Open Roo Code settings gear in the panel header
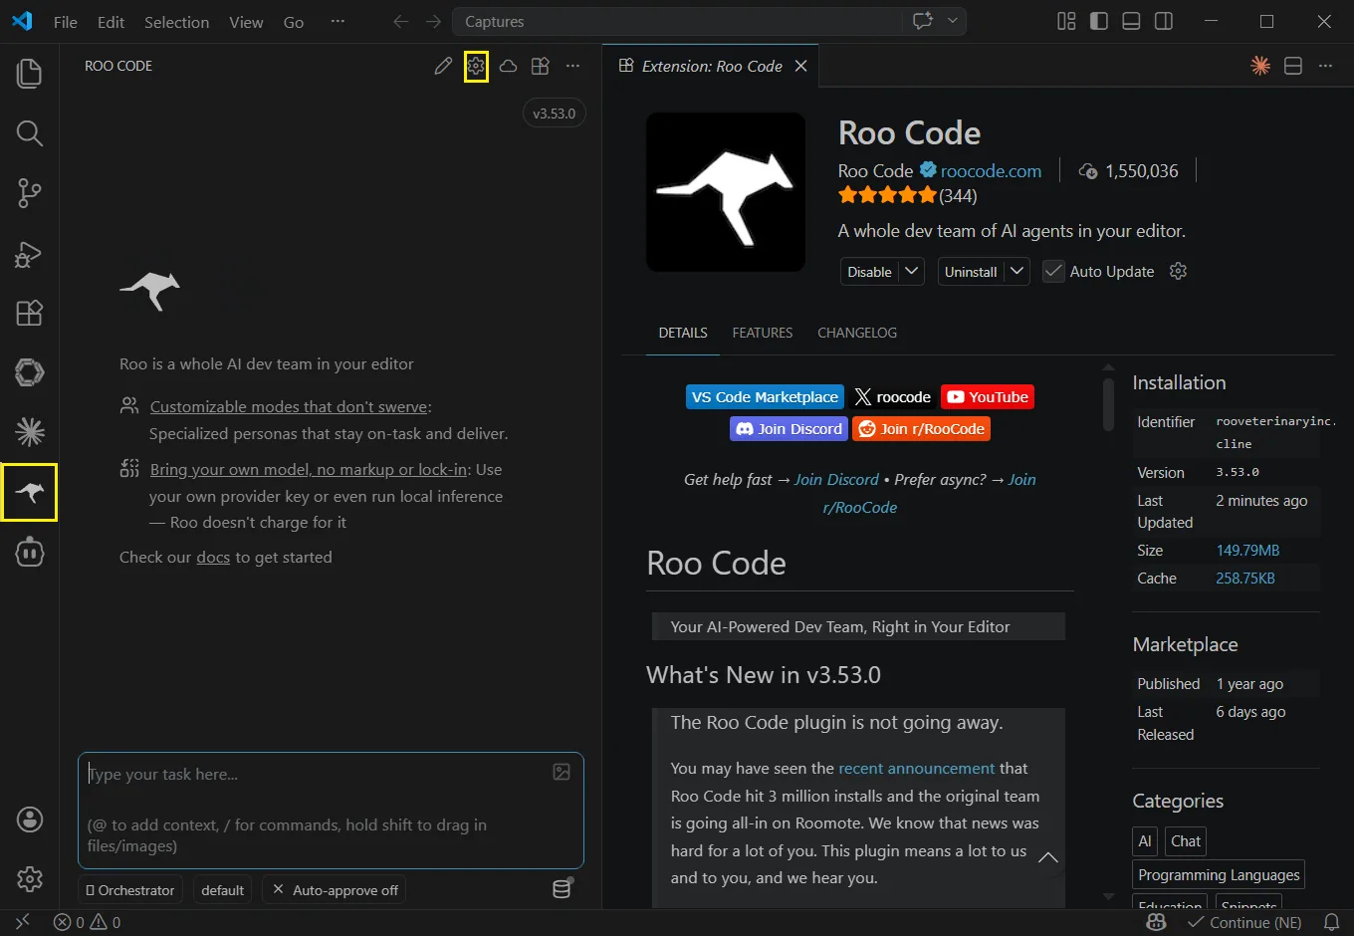Viewport: 1354px width, 936px height. point(476,66)
